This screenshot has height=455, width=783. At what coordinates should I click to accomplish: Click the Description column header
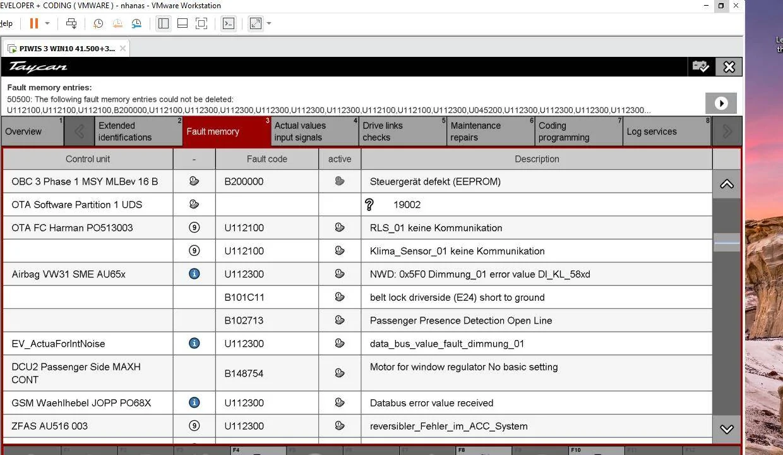click(537, 159)
